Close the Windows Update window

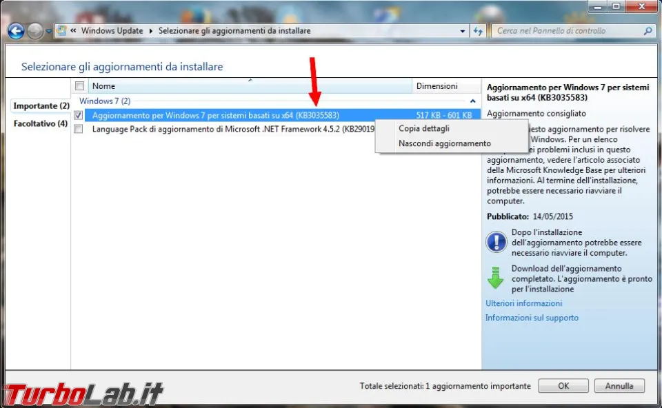tap(641, 6)
